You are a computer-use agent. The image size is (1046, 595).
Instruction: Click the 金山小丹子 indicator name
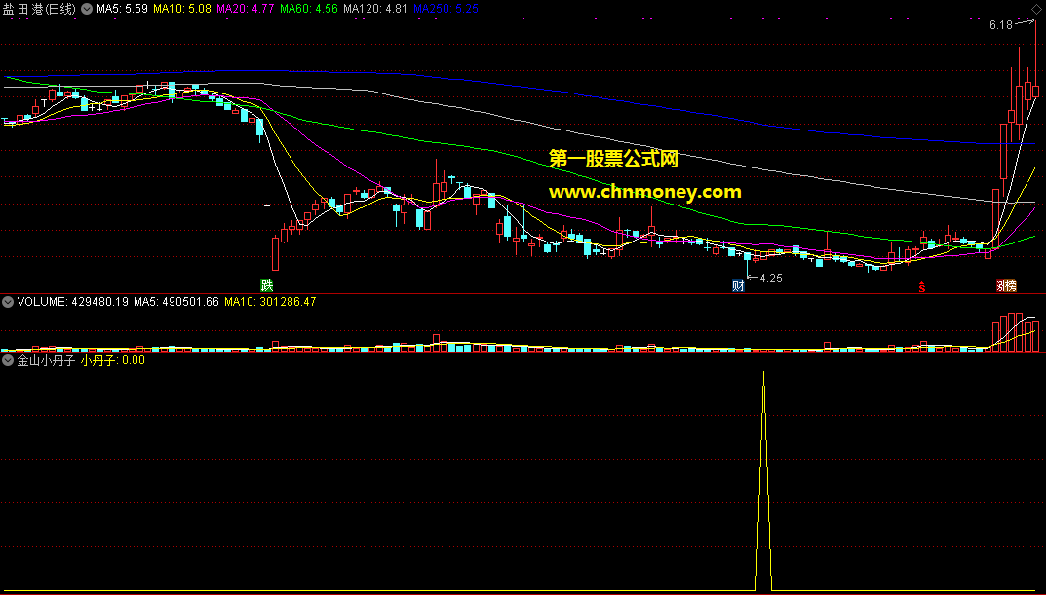[x=46, y=360]
